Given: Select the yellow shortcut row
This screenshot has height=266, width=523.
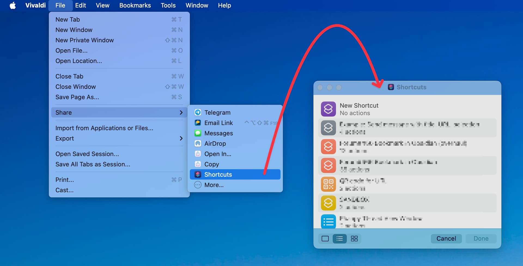Looking at the screenshot, I should (x=407, y=203).
